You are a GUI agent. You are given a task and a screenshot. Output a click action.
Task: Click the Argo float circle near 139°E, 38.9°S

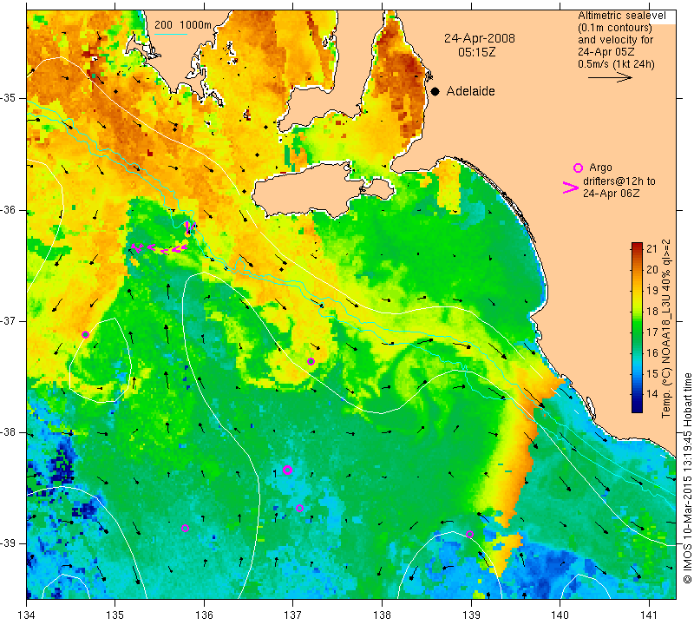coord(469,534)
